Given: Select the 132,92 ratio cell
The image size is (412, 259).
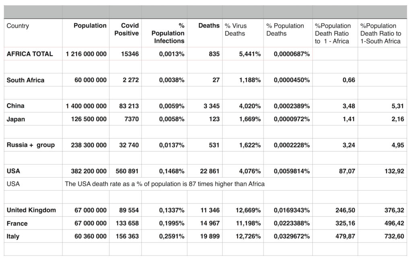Looking at the screenshot, I should [382, 171].
